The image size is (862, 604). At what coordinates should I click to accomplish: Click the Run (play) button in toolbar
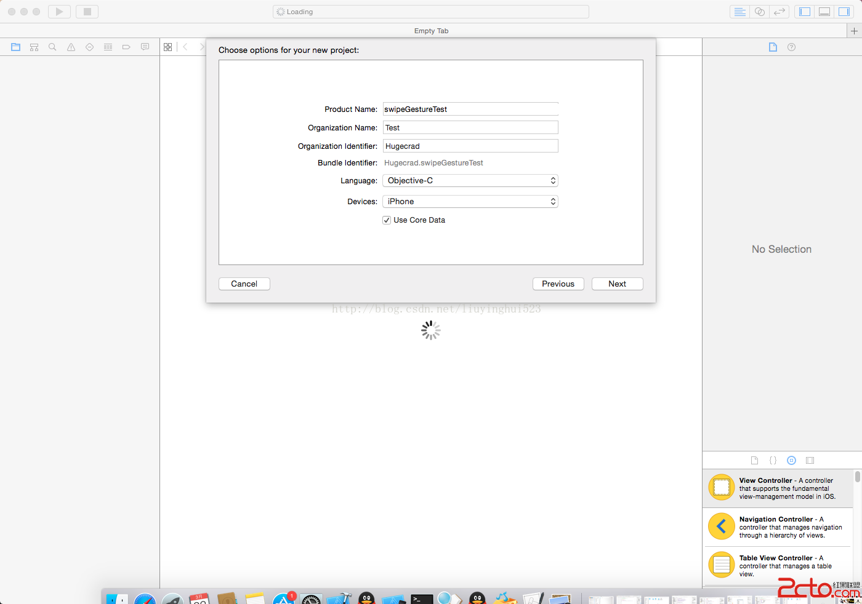[59, 12]
